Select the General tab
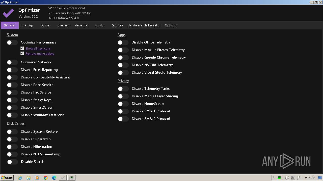 pyautogui.click(x=10, y=25)
